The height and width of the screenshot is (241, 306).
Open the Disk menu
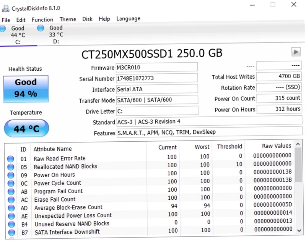point(87,19)
